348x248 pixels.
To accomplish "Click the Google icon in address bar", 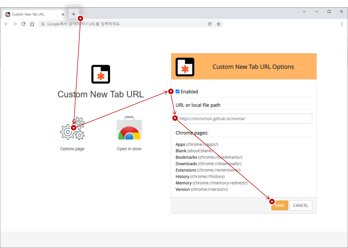I will click(43, 24).
